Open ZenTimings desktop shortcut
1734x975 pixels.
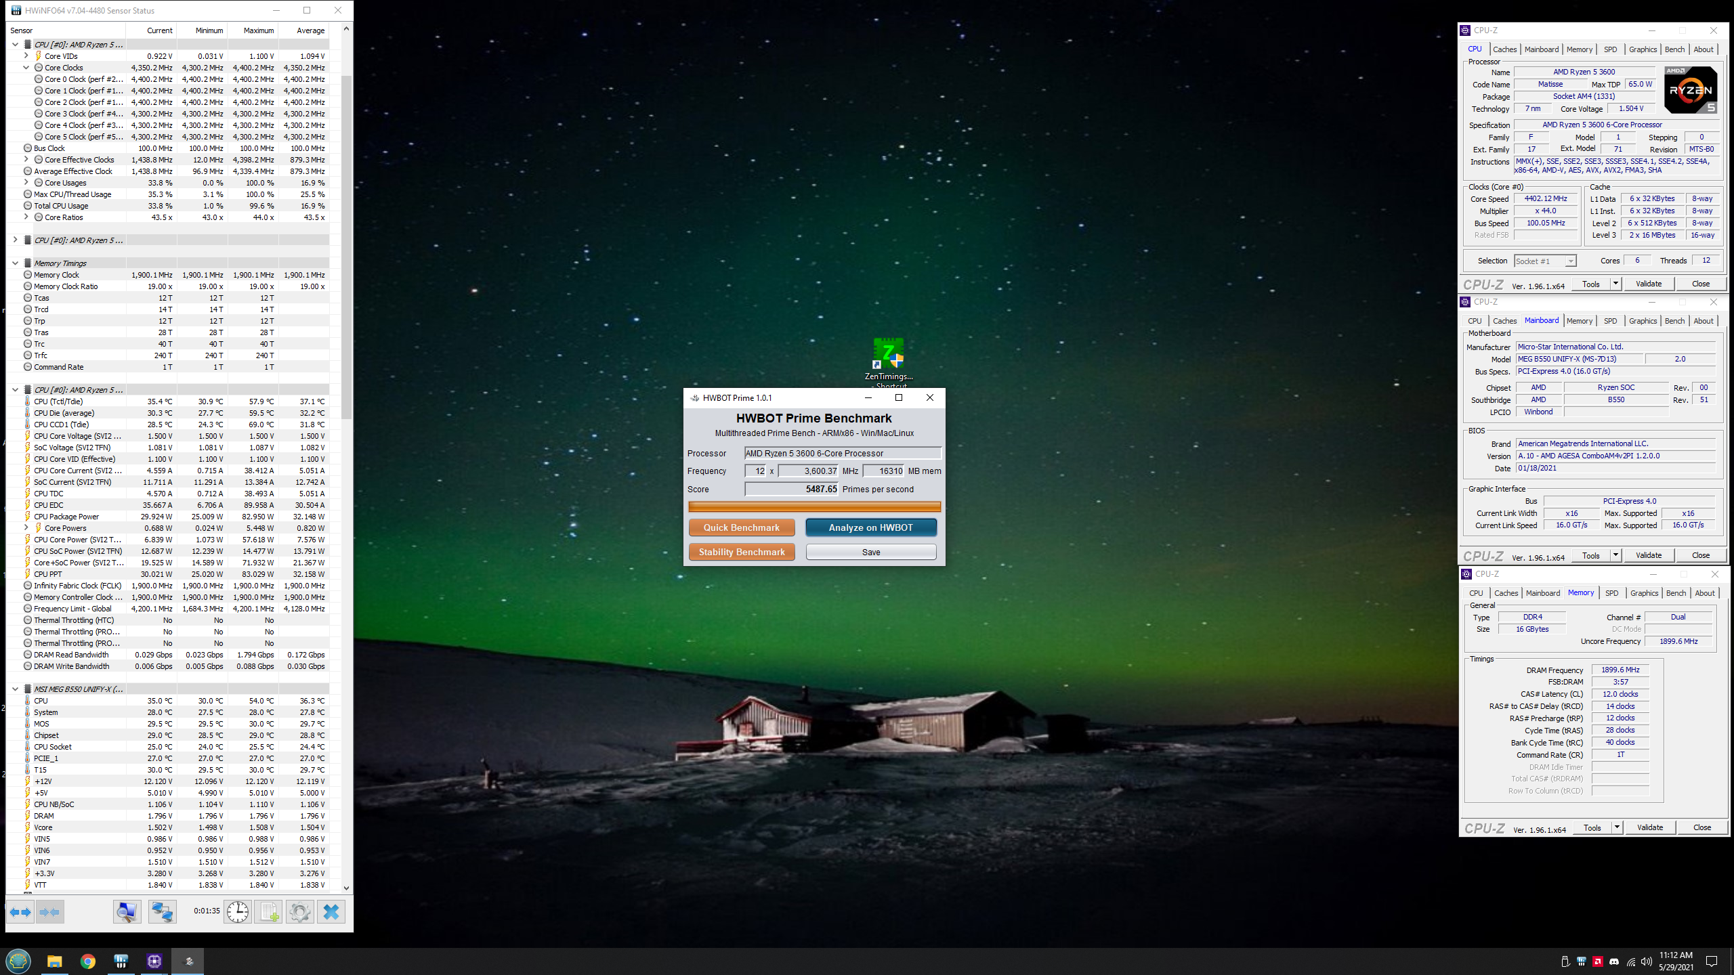pos(888,362)
